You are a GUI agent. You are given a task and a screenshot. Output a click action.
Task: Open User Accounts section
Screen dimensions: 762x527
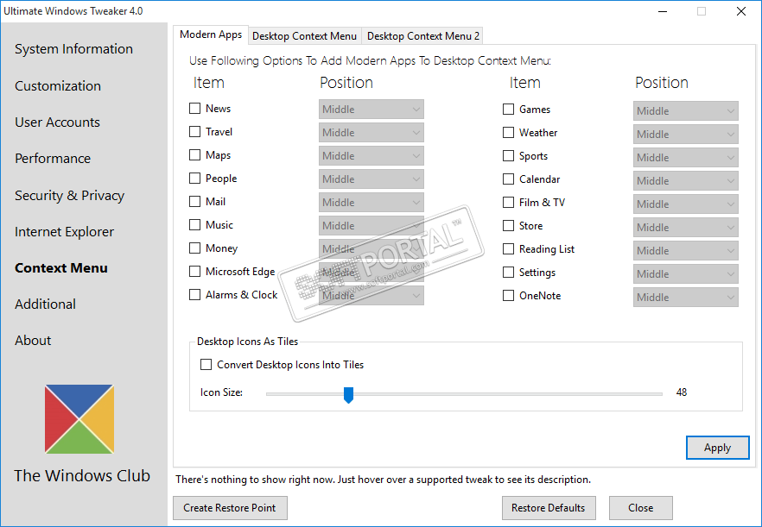click(x=57, y=122)
